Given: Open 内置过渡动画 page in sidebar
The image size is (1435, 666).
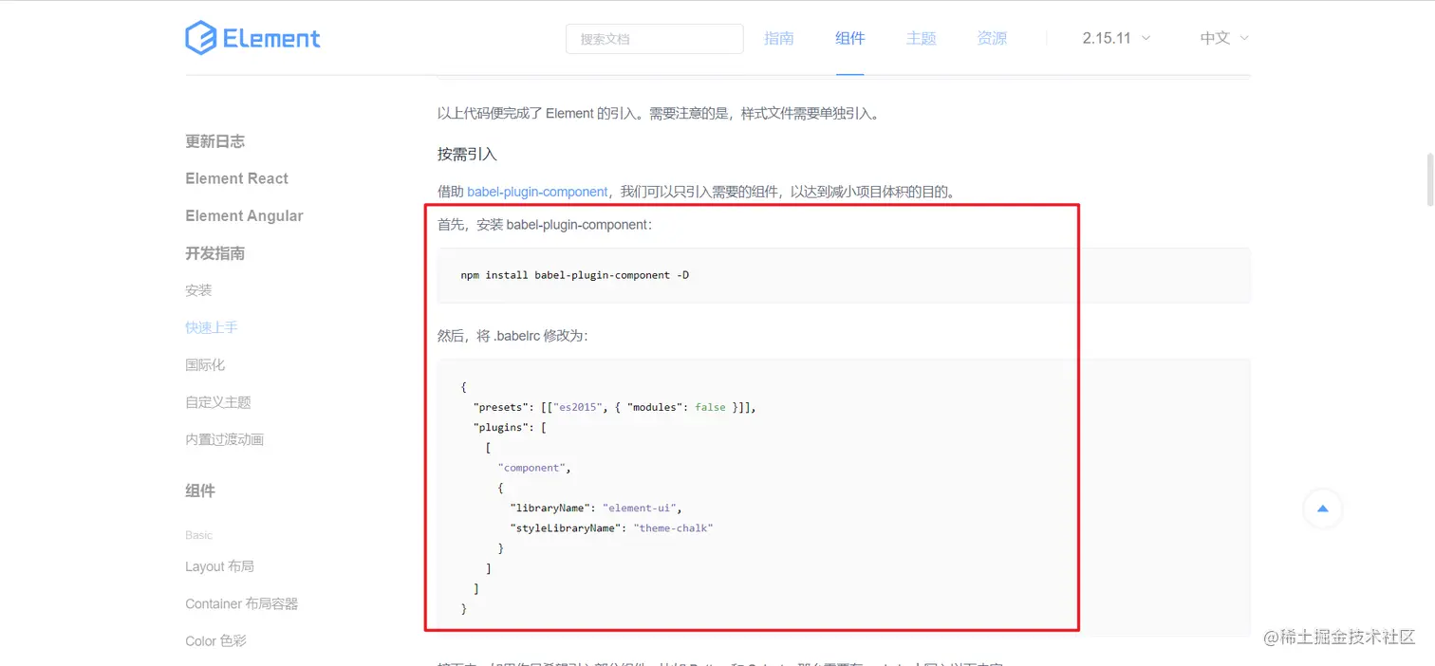Looking at the screenshot, I should click(x=225, y=439).
